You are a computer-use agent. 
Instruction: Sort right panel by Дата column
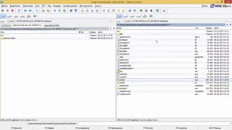(x=216, y=28)
